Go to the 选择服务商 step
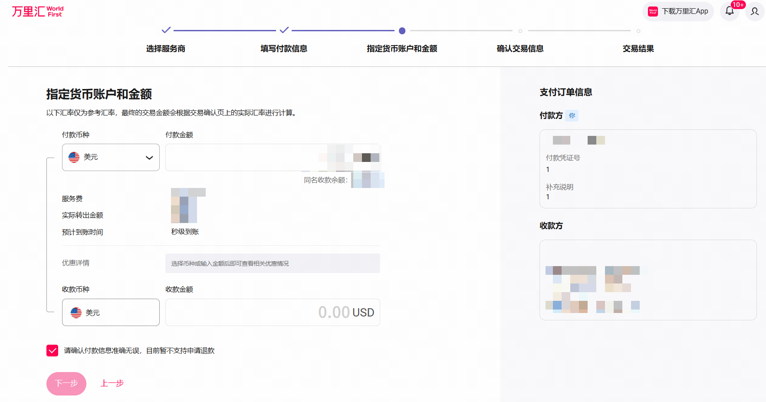The width and height of the screenshot is (766, 402). [x=166, y=49]
